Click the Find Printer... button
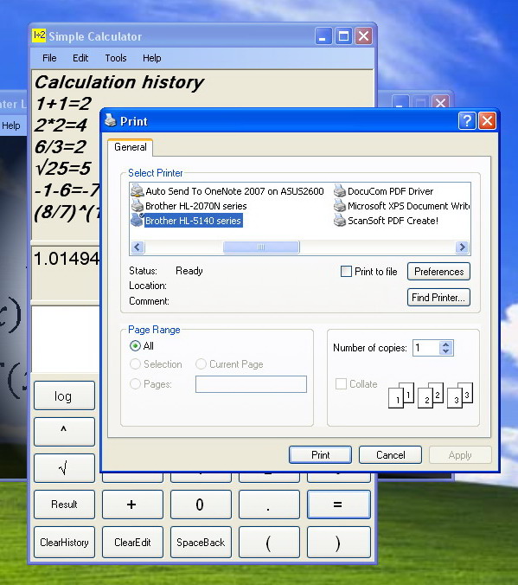Viewport: 518px width, 585px height. 438,298
